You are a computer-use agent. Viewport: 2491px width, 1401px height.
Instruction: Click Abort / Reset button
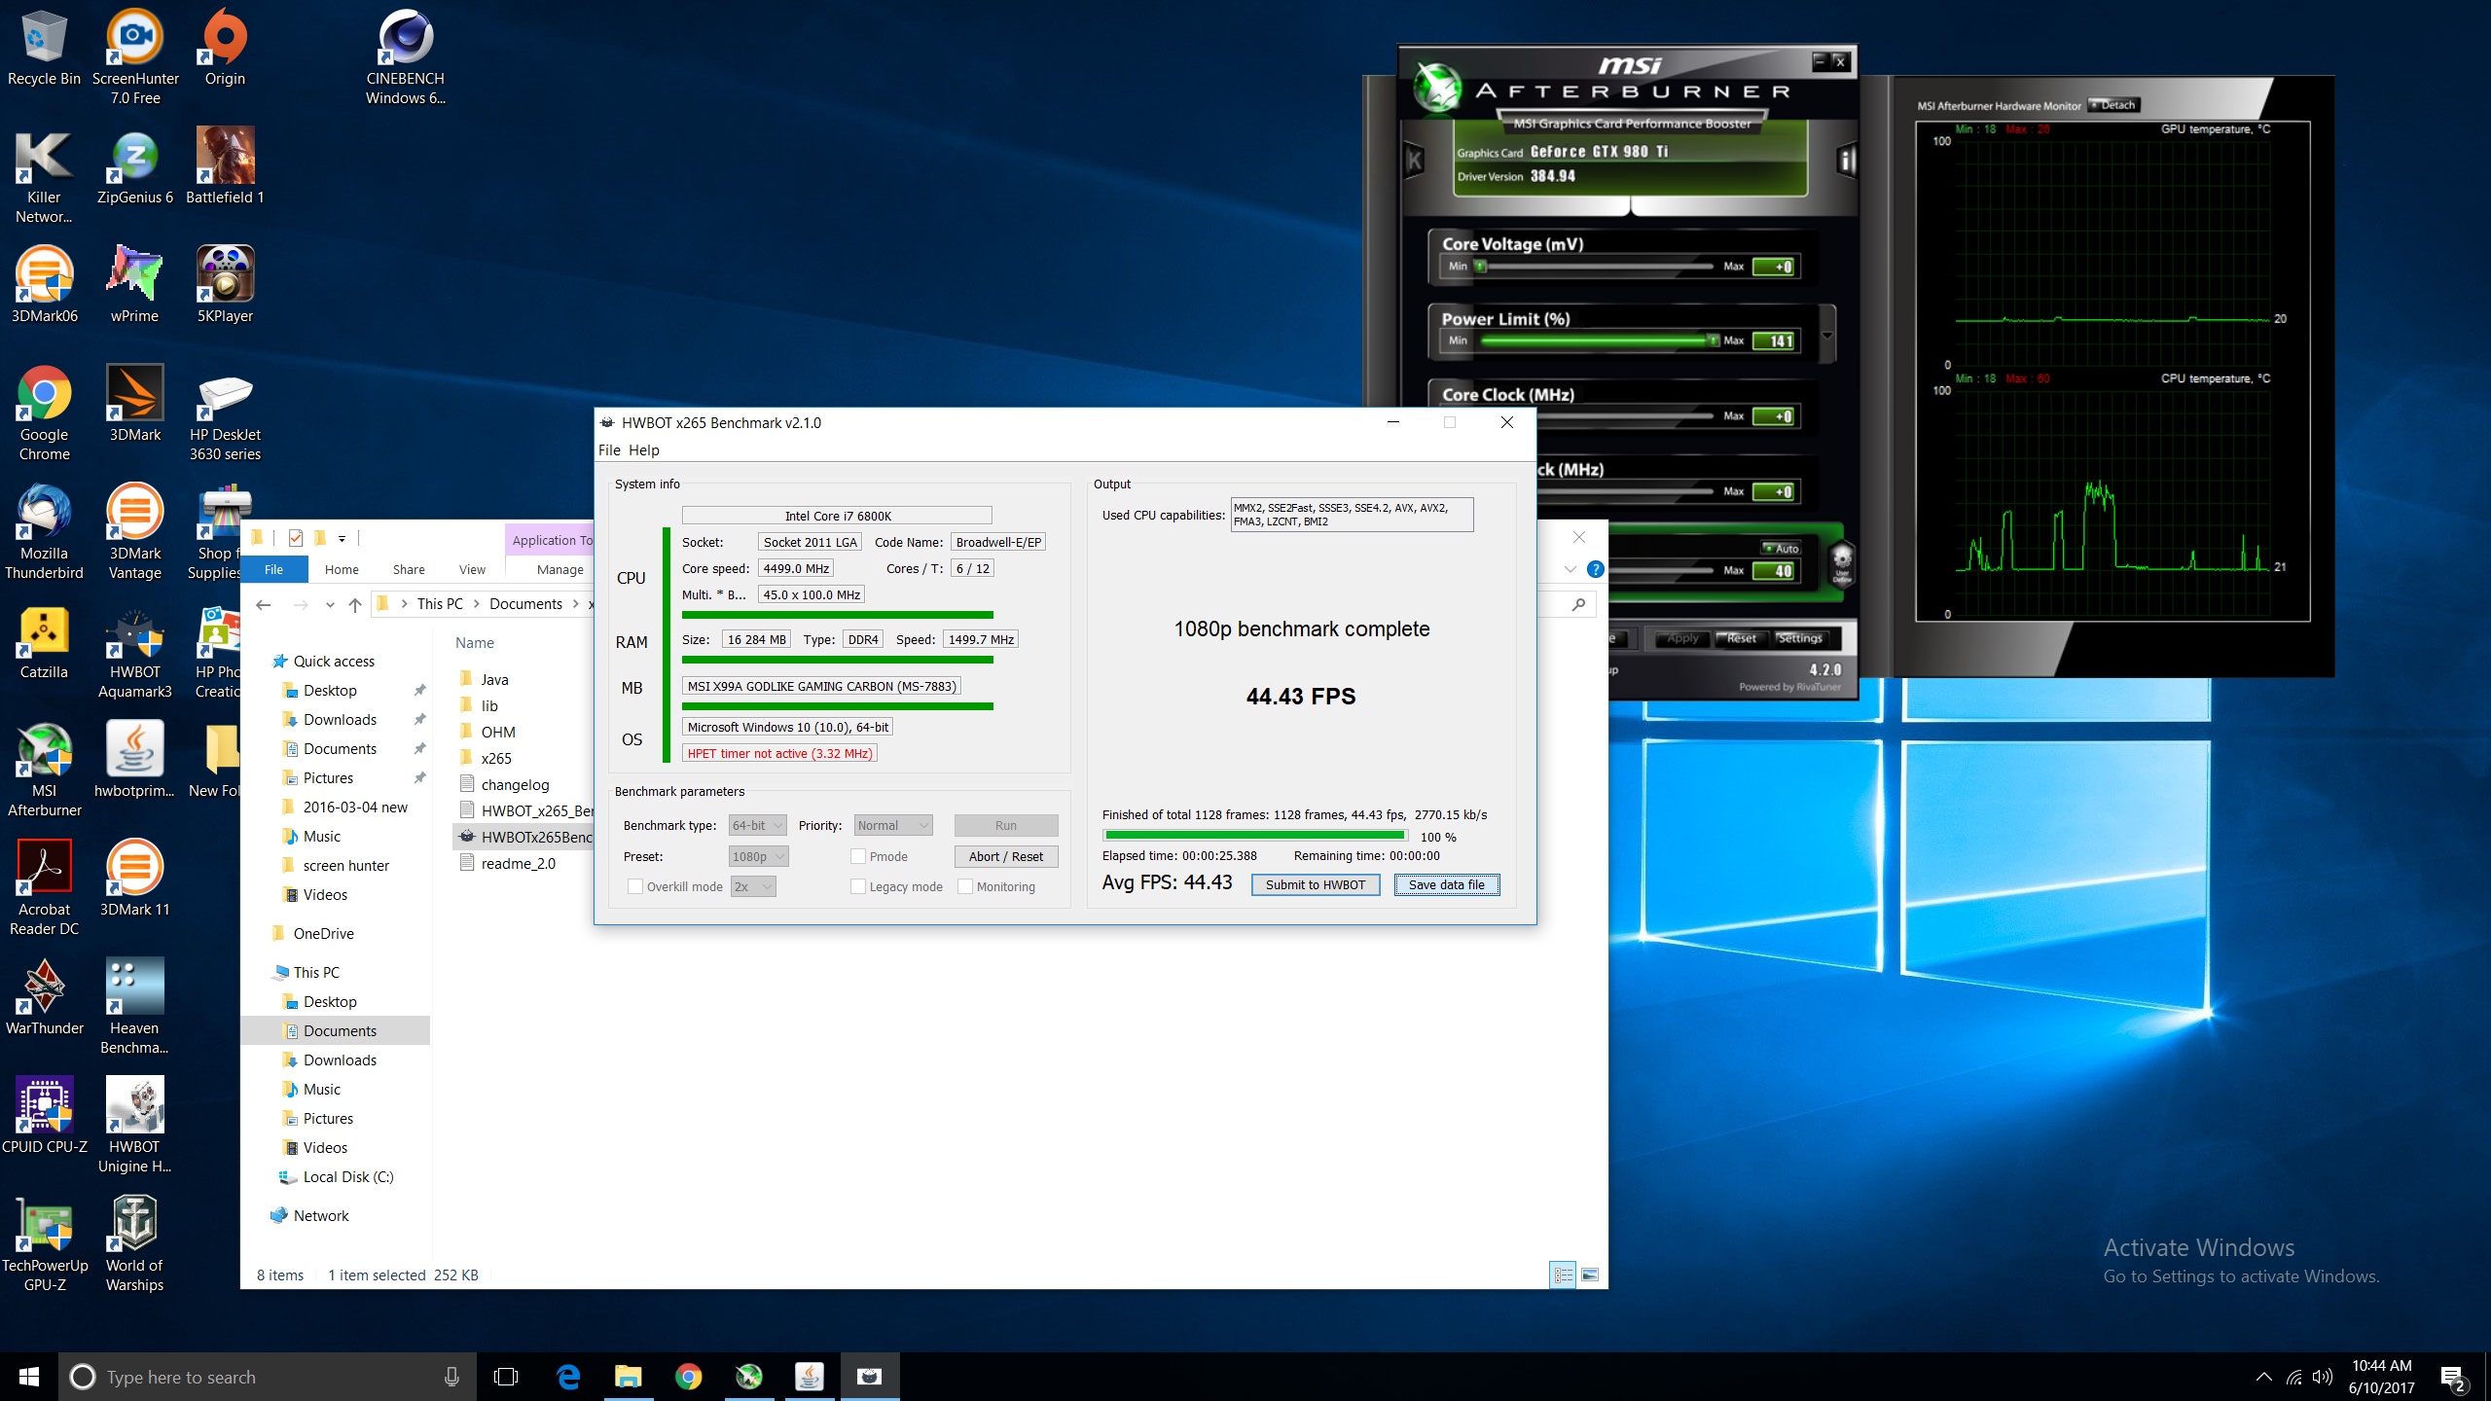1006,856
